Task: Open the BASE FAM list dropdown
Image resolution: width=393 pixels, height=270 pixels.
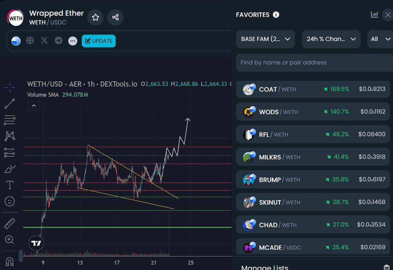Action: tap(265, 39)
